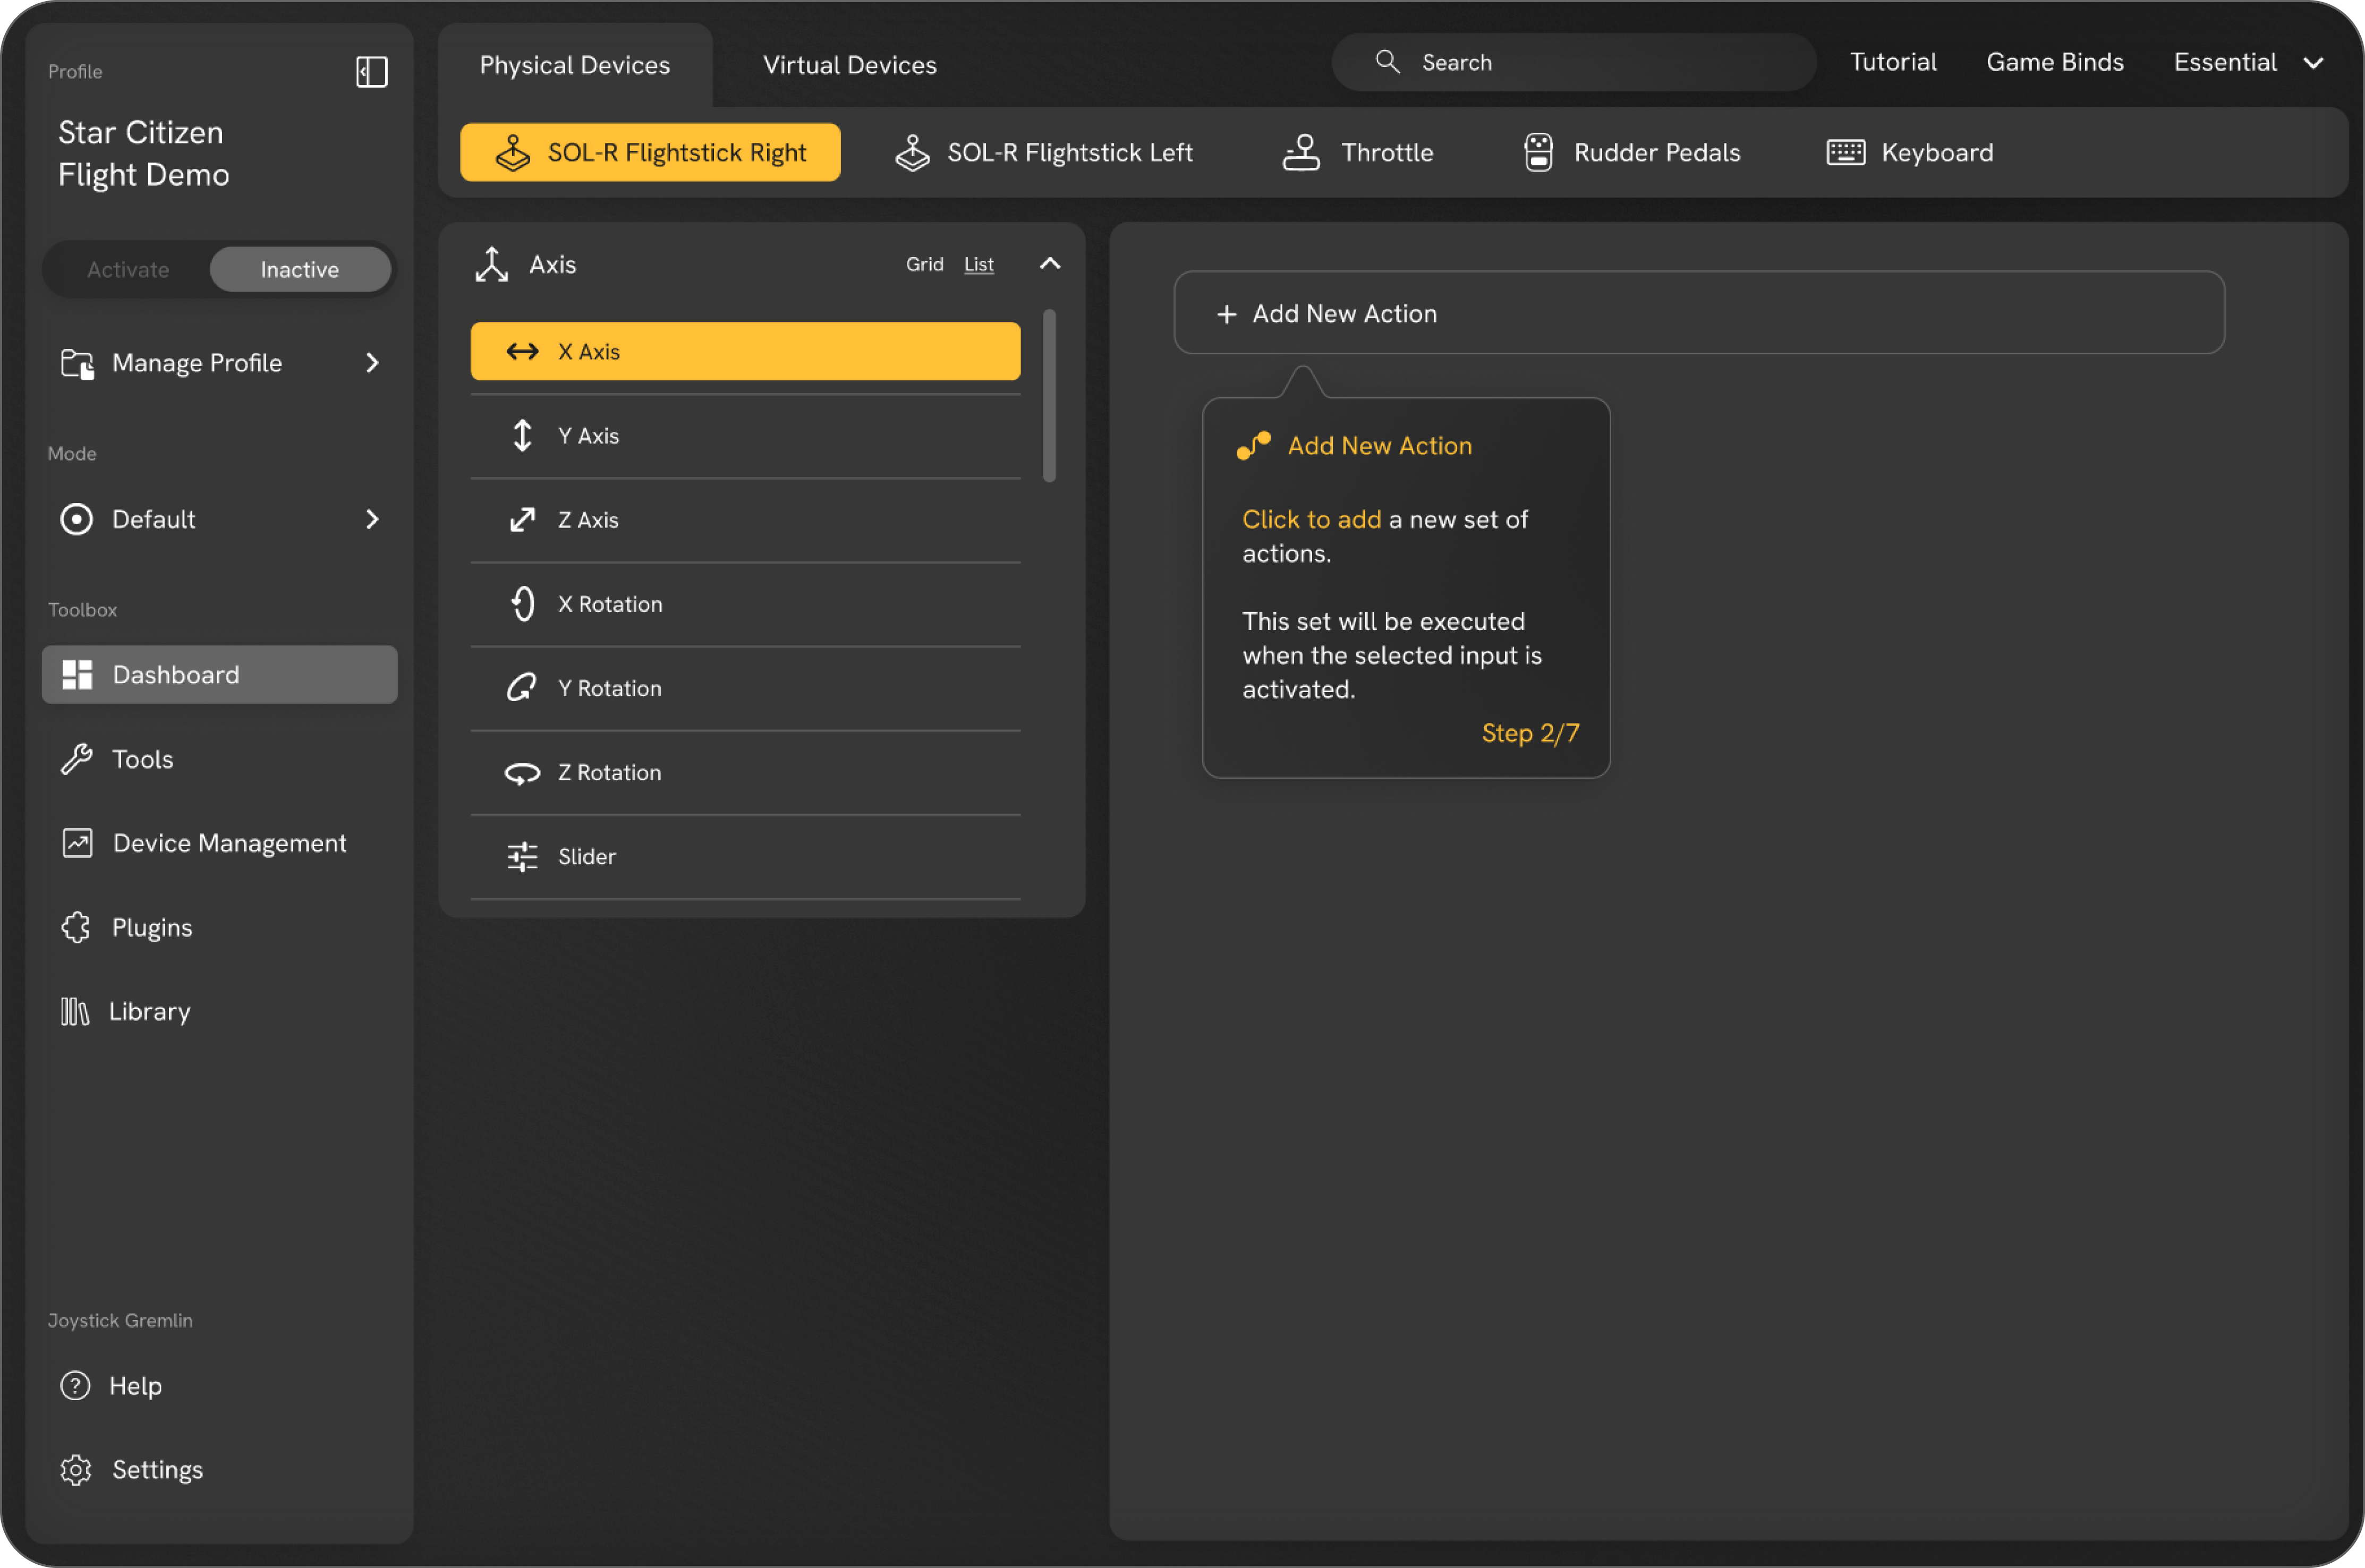Screen dimensions: 2365x1568
Task: Click the Plugins puzzle icon
Action: coord(76,927)
